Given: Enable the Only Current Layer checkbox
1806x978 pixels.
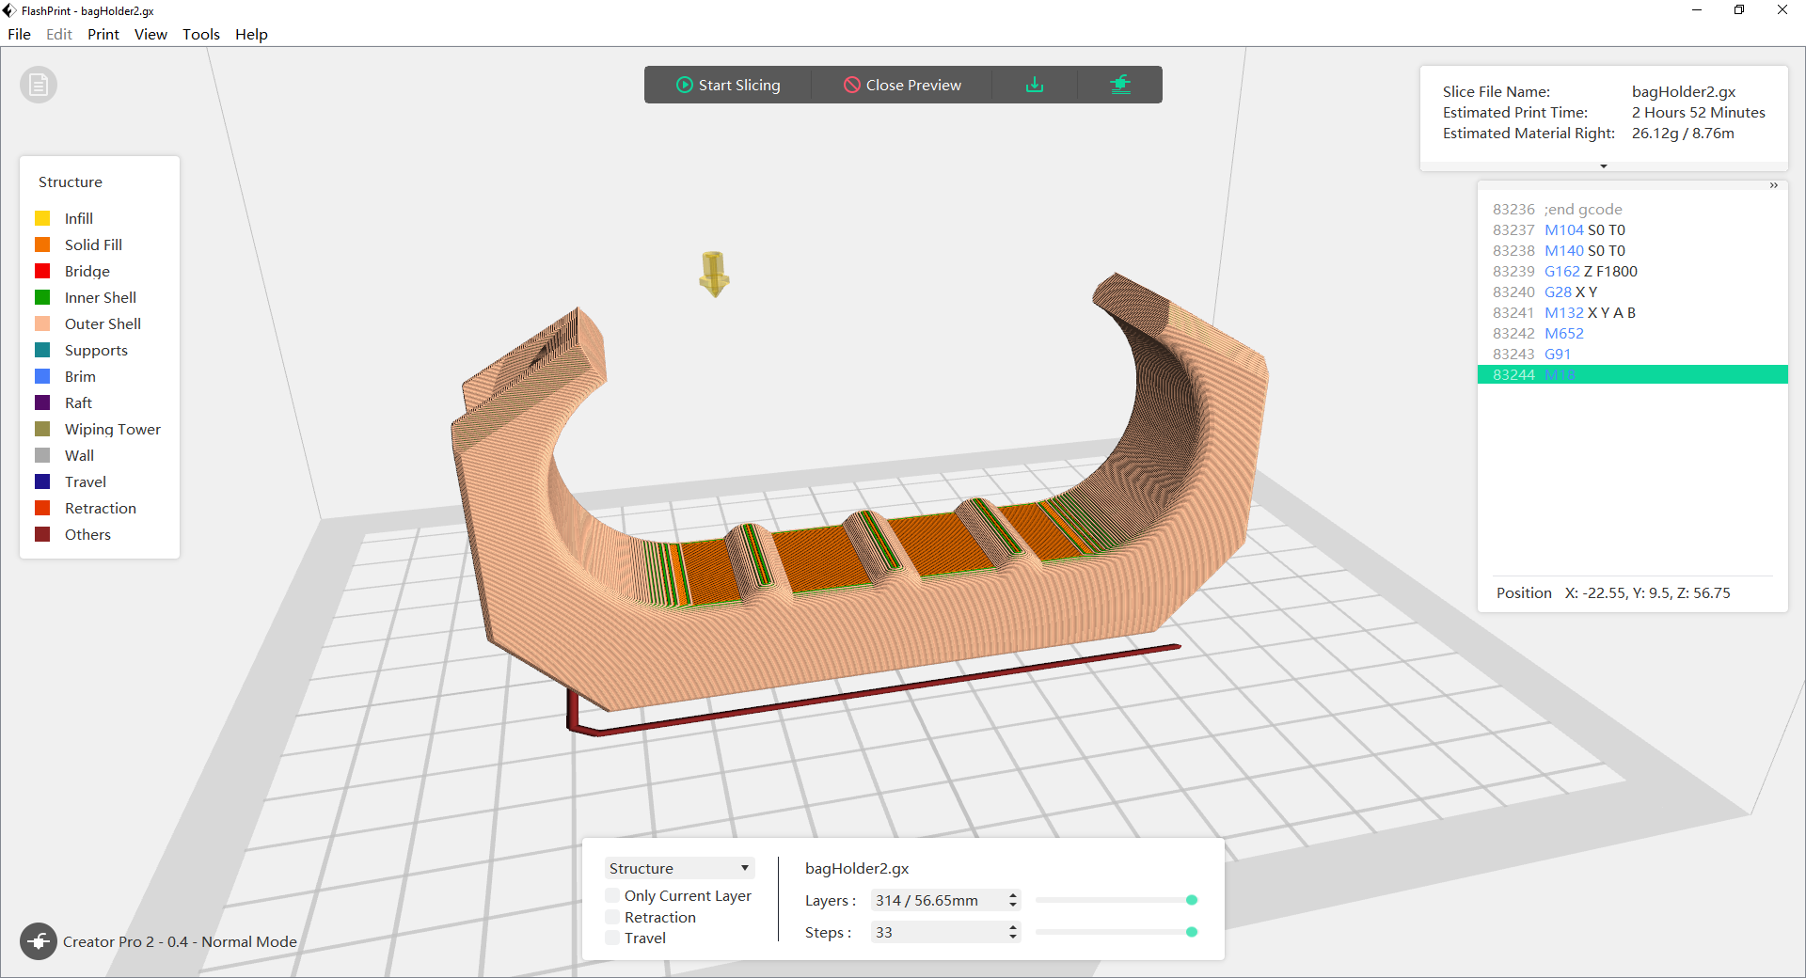Looking at the screenshot, I should point(612,895).
